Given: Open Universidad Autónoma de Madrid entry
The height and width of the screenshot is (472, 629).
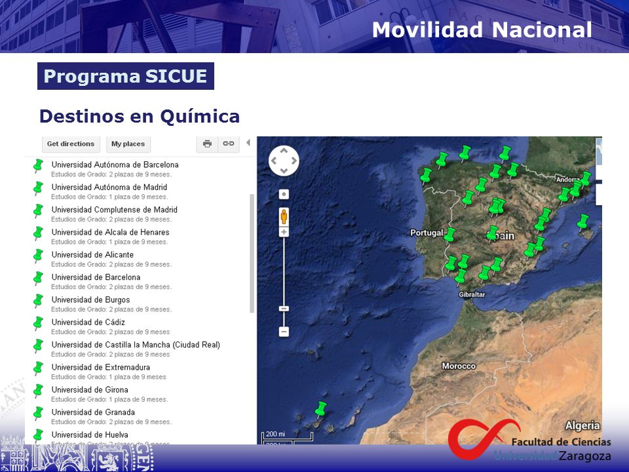Looking at the screenshot, I should coord(109,187).
